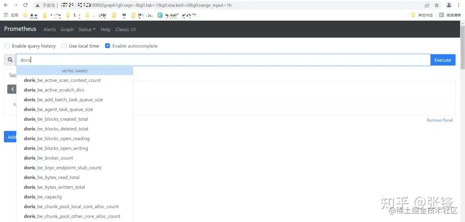Open the reading list icon

442,15
